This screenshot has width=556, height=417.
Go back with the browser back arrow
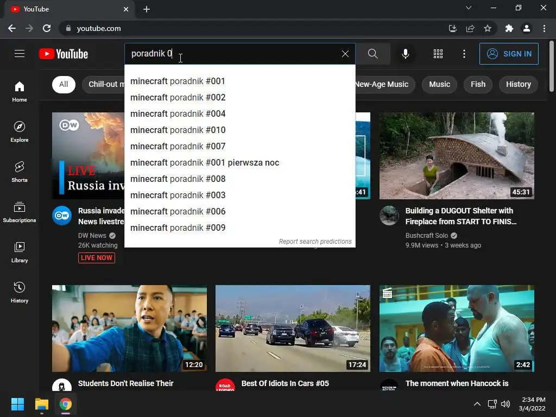click(x=12, y=28)
